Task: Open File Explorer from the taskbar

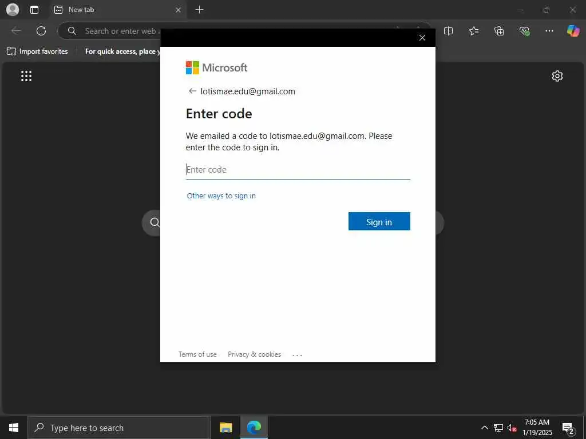Action: [225, 428]
